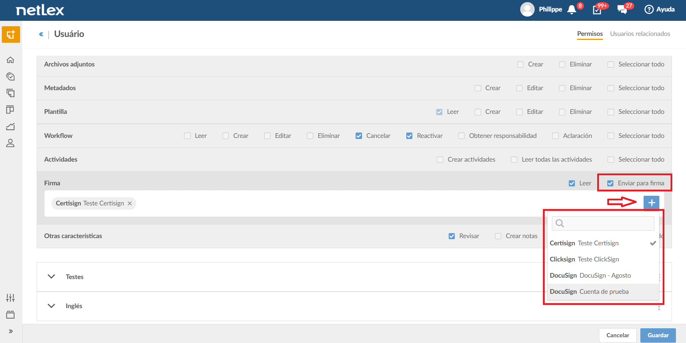Open the settings sliders icon in sidebar
Viewport: 686px width, 343px height.
pos(10,298)
